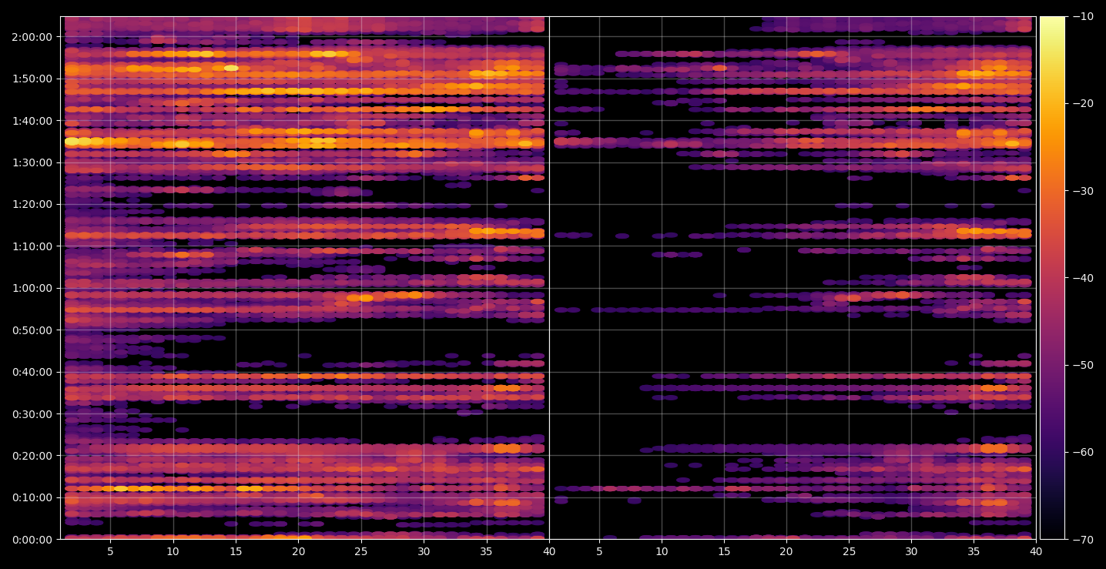Click the 1:30:00 time axis label
The height and width of the screenshot is (569, 1106).
pyautogui.click(x=32, y=162)
